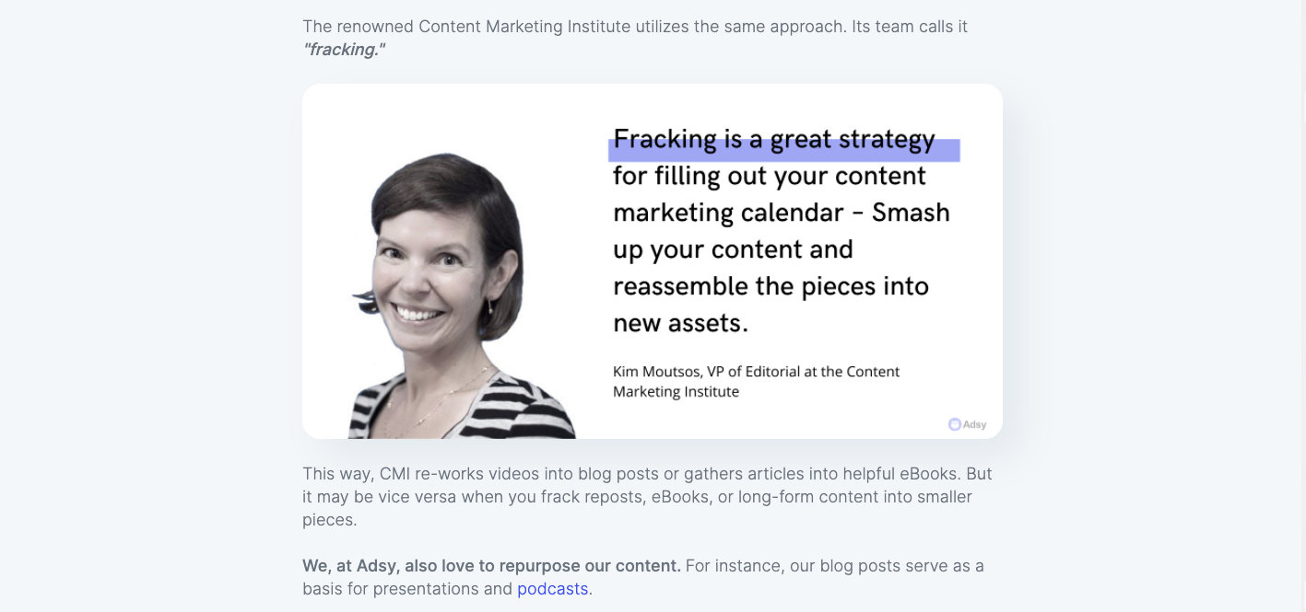Image resolution: width=1306 pixels, height=612 pixels.
Task: Click the quote line "for filling out your content"
Action: pyautogui.click(x=770, y=176)
